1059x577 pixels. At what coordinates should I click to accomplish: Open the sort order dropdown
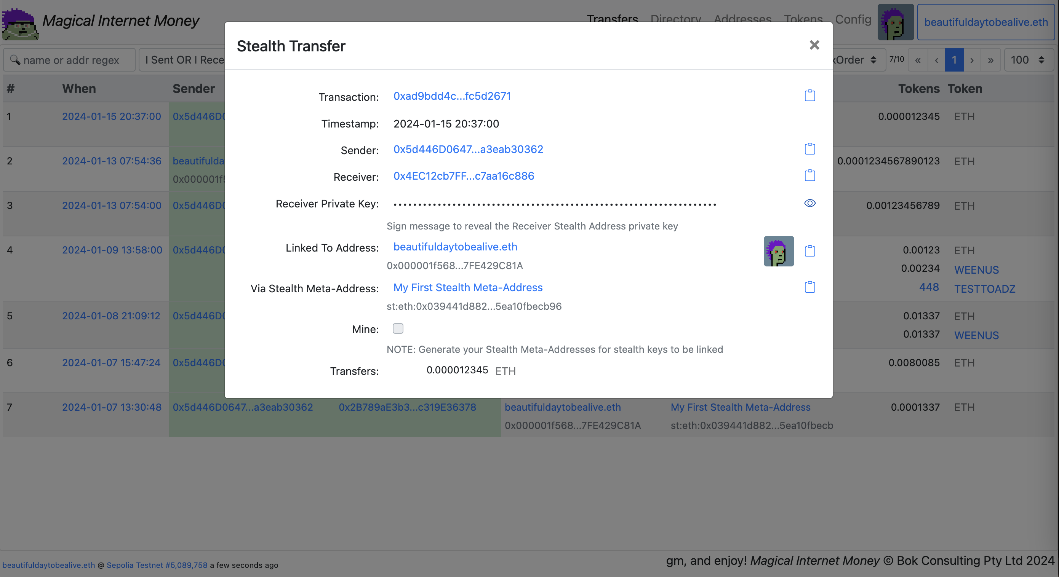pos(857,60)
